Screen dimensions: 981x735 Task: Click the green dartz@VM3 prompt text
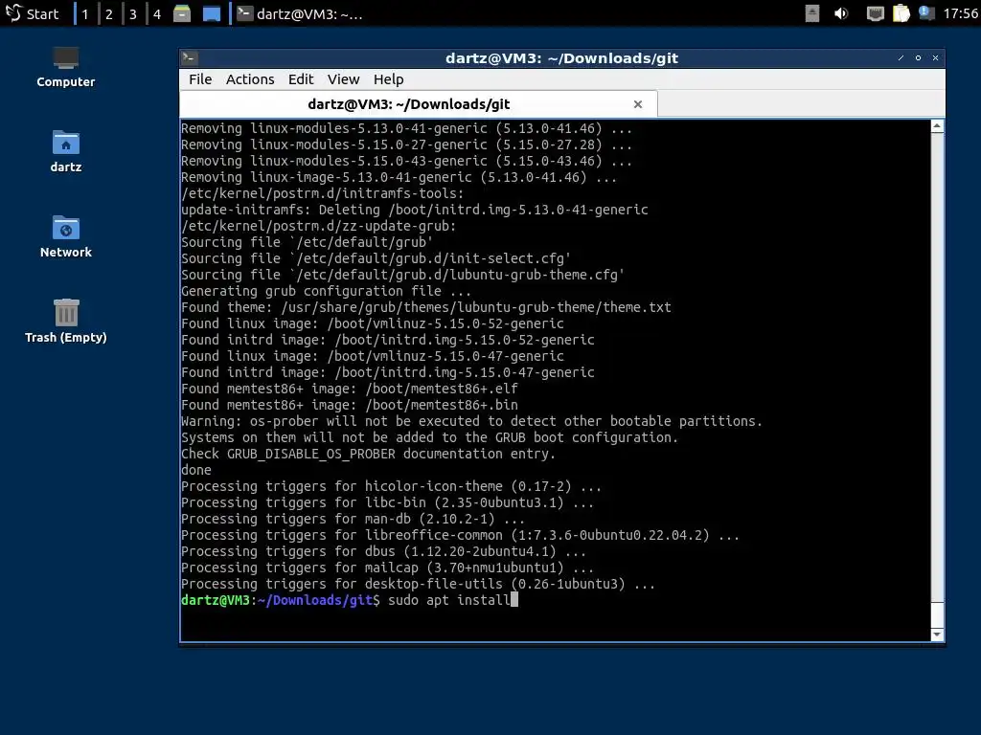[216, 600]
